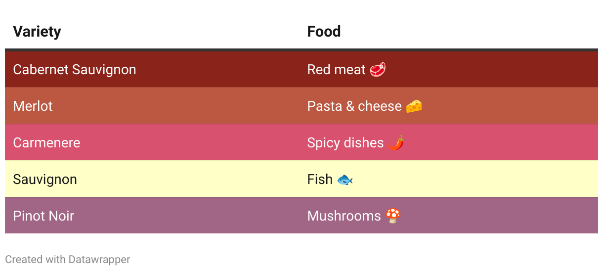
Task: Click the Pinot Noir variety cell
Action: pyautogui.click(x=43, y=216)
